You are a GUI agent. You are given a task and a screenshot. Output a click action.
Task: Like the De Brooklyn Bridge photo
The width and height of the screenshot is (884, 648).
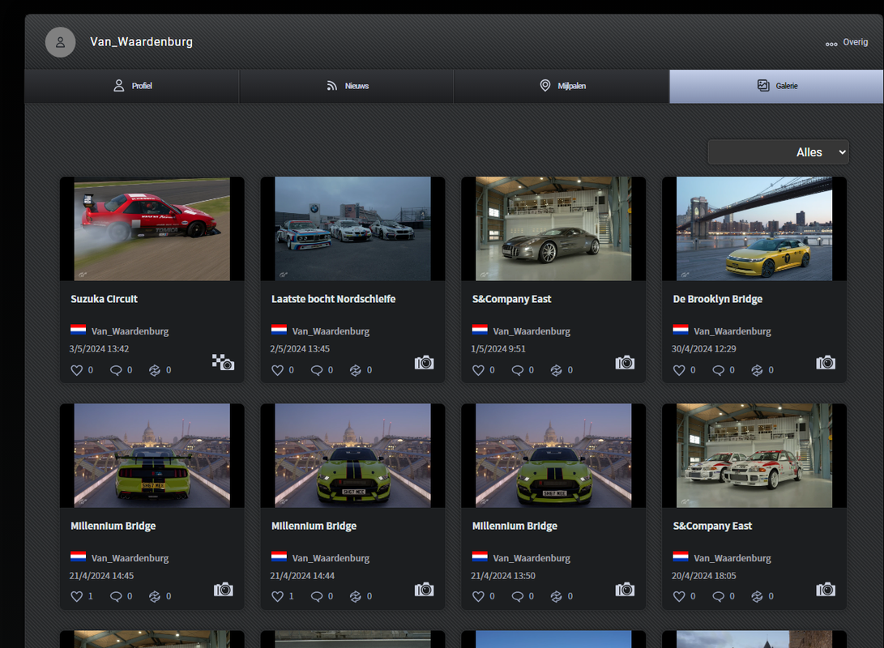pyautogui.click(x=679, y=370)
